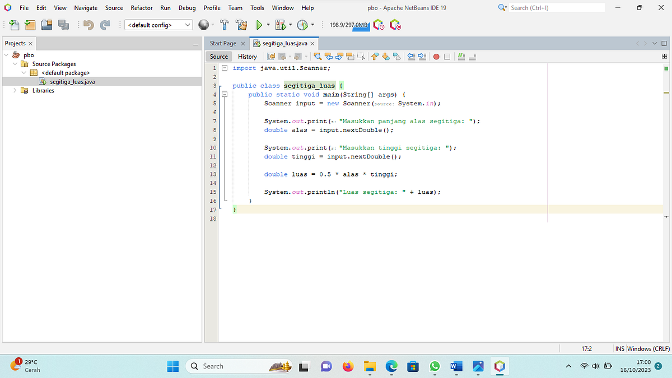672x378 pixels.
Task: Click the Open Project folder icon
Action: pos(46,25)
